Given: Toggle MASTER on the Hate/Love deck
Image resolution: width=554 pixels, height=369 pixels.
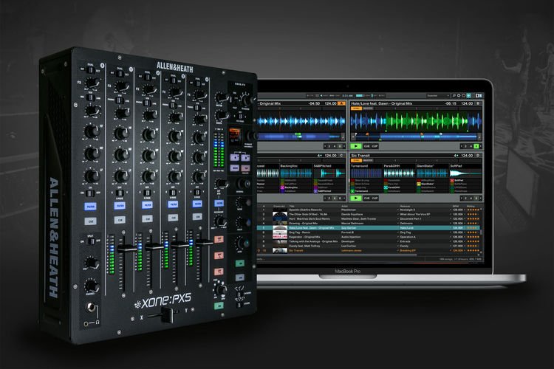Looking at the screenshot, I should pyautogui.click(x=368, y=108).
